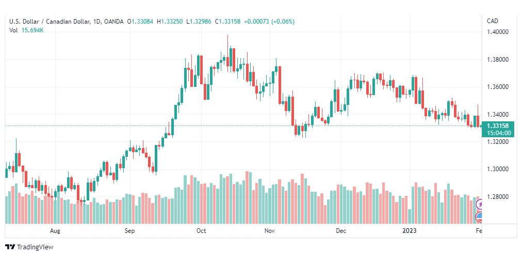Click the Dec label on time axis
This screenshot has width=522, height=256.
pyautogui.click(x=340, y=231)
